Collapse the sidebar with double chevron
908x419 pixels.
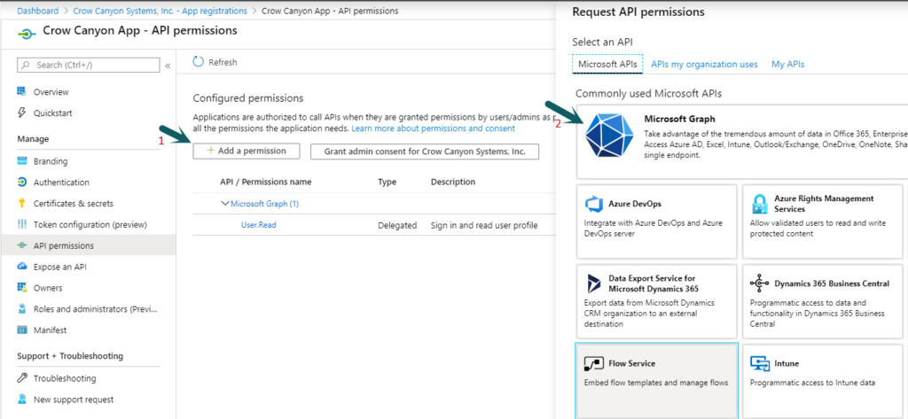[x=168, y=66]
